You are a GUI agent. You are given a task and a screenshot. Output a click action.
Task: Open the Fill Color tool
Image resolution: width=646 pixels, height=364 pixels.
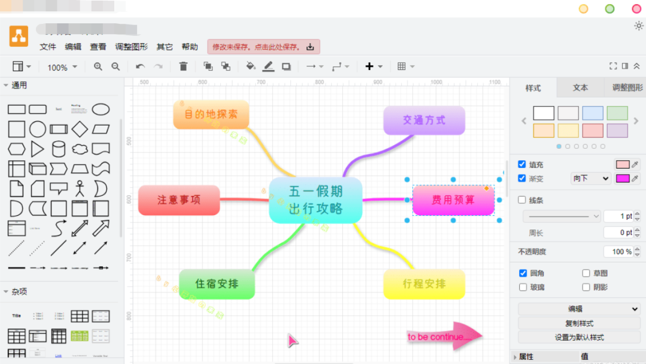pos(250,66)
